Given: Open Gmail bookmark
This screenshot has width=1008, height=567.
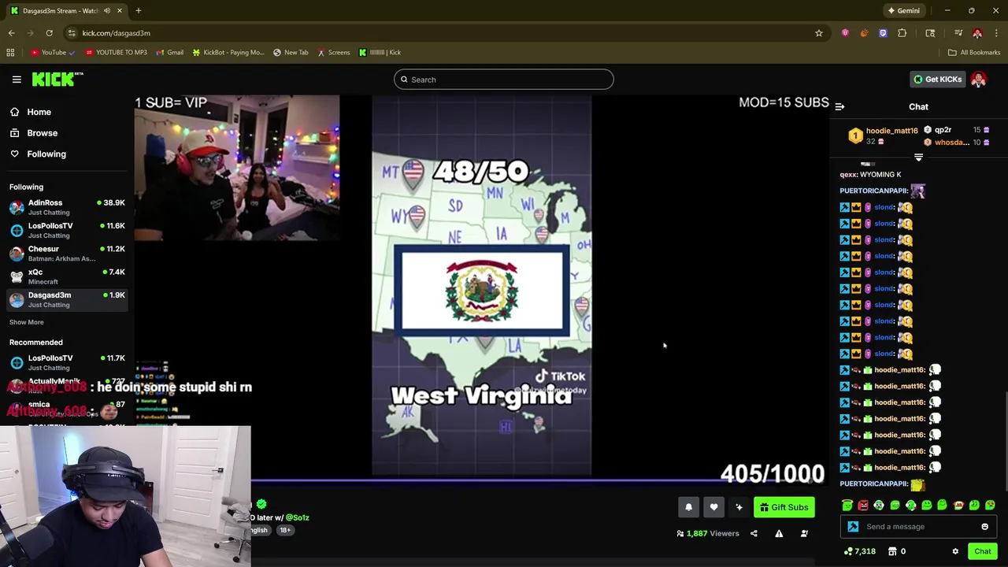Looking at the screenshot, I should pos(170,53).
